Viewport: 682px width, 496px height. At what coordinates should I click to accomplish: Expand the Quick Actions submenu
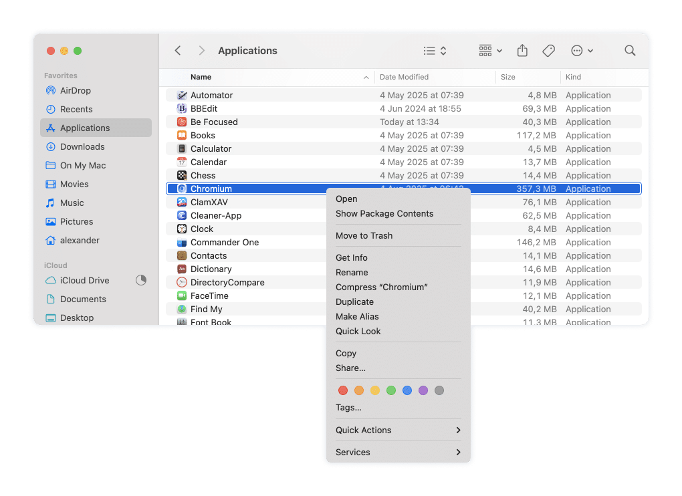[398, 430]
